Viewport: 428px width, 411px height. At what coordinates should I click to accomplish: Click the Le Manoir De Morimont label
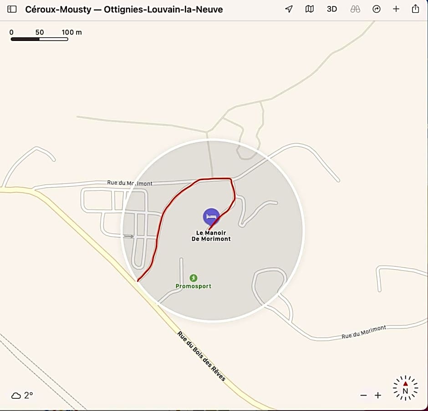[x=211, y=236]
